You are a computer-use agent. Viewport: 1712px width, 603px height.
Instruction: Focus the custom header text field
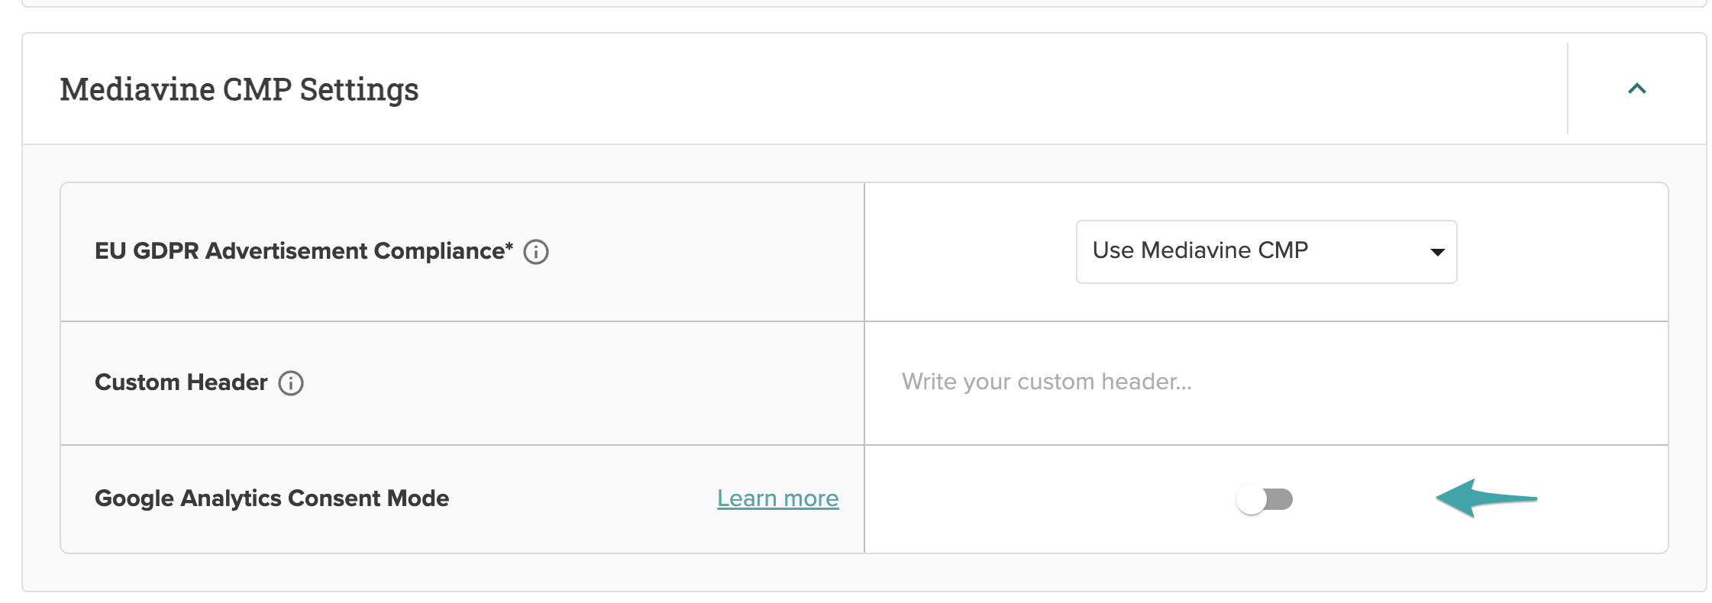click(1266, 382)
